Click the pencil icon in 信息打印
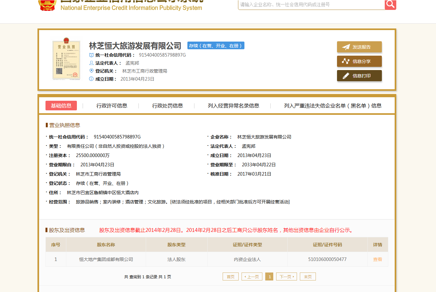The height and width of the screenshot is (292, 436). point(346,76)
